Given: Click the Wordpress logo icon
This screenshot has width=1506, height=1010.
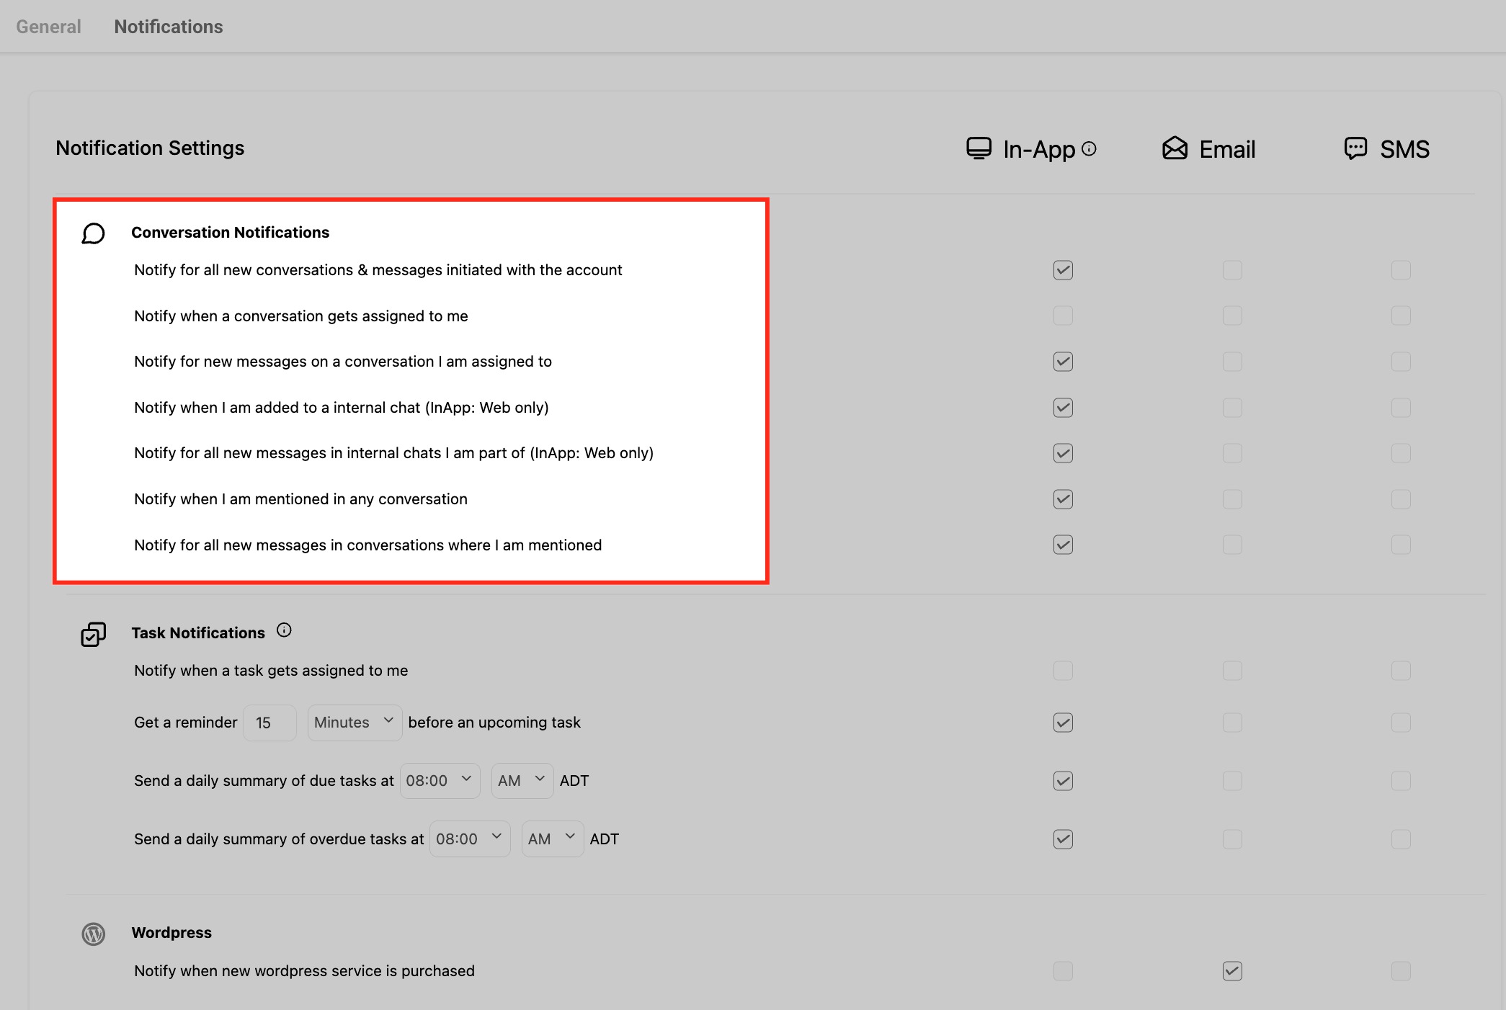Looking at the screenshot, I should [x=93, y=934].
